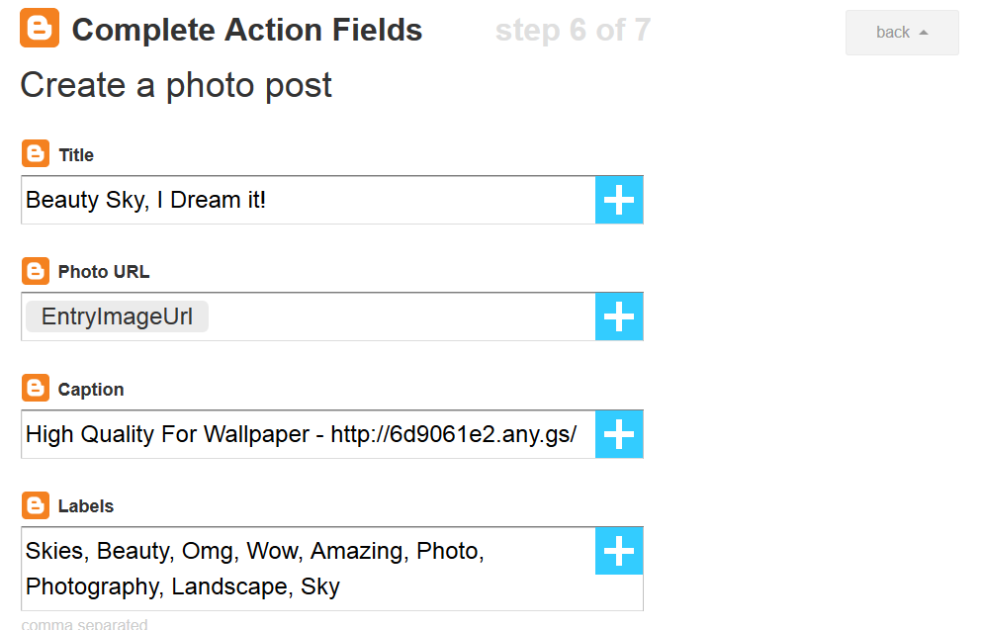Add ingredient to the Title field
Screen dimensions: 982x630
point(619,200)
